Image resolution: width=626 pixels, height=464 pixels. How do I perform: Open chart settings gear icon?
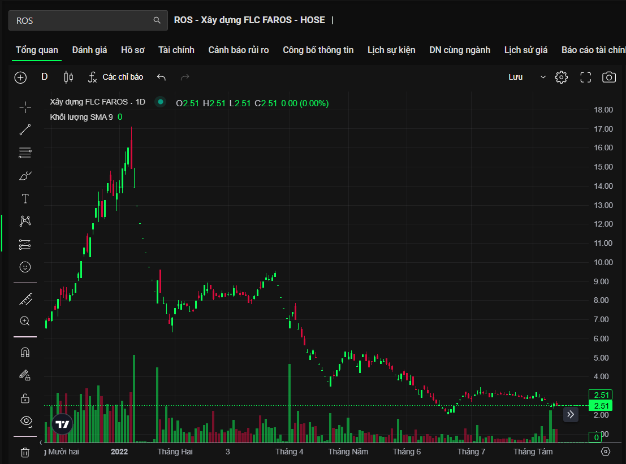561,77
